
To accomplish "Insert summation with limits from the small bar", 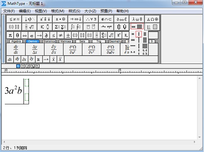I will [104, 35].
